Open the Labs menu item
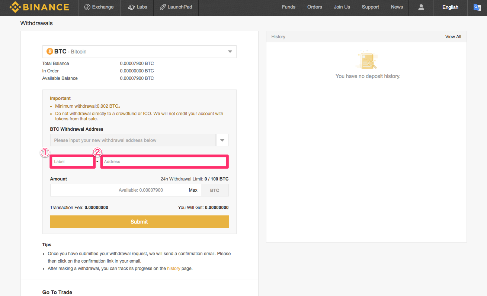The height and width of the screenshot is (296, 487). (x=138, y=7)
